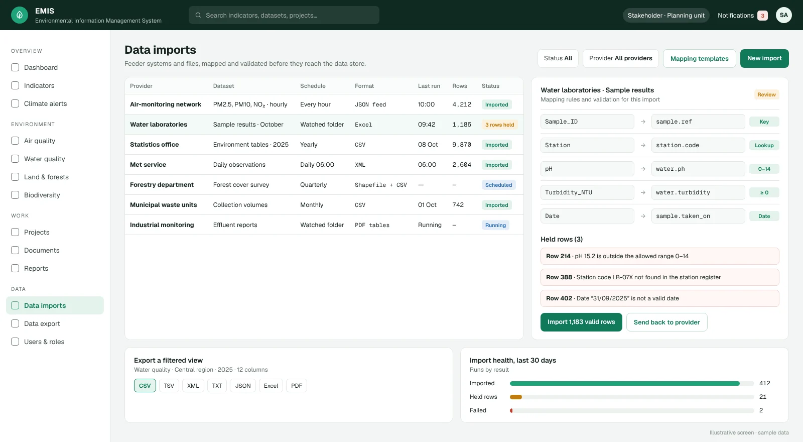Click the Sample_ID source field

click(587, 122)
